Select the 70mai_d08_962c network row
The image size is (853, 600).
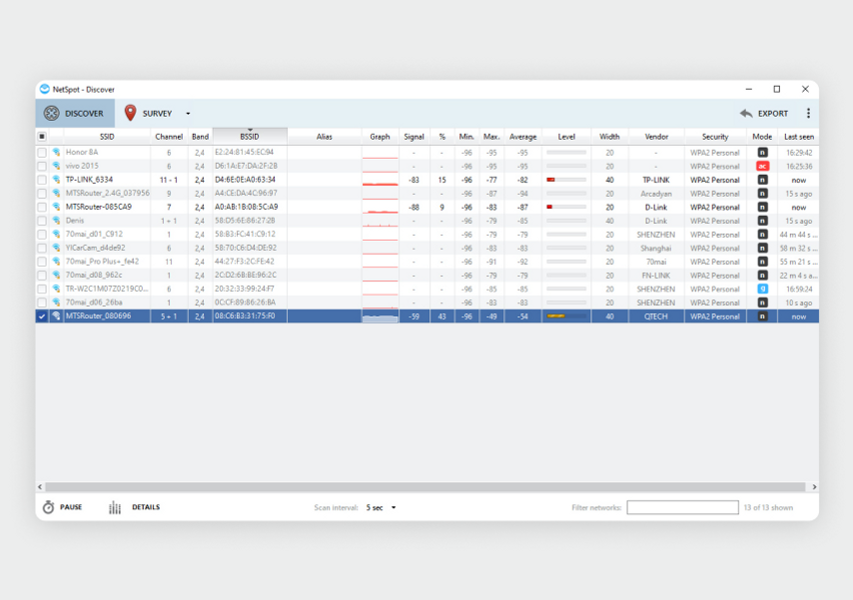tap(427, 276)
